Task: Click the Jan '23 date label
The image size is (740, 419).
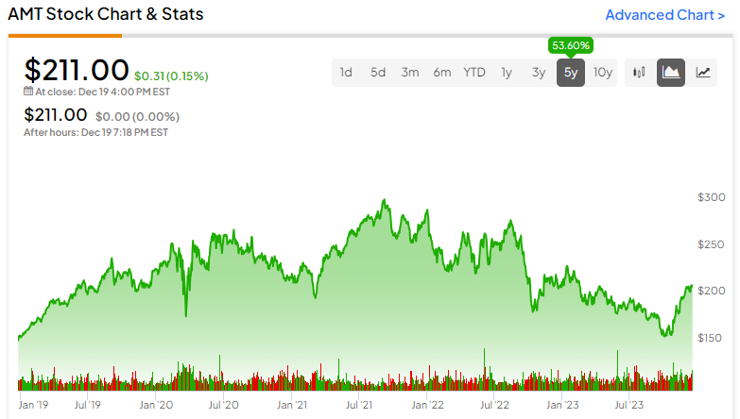Action: pos(562,405)
